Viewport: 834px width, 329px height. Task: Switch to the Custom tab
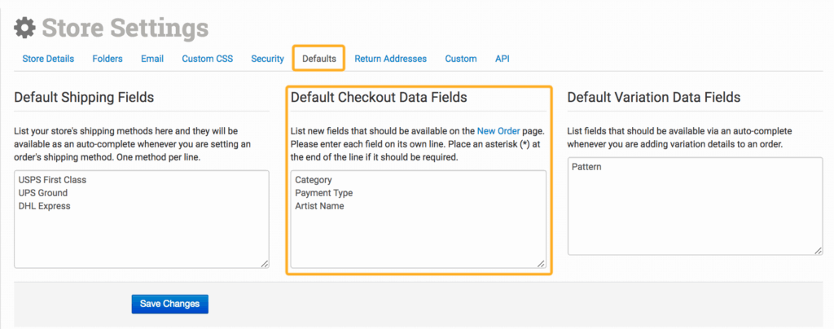point(461,59)
